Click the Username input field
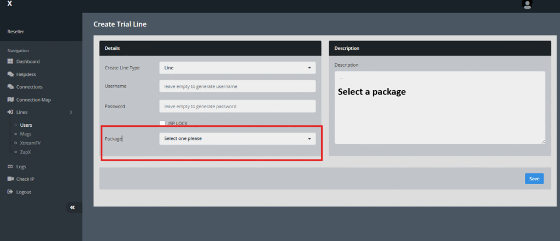 tap(237, 86)
